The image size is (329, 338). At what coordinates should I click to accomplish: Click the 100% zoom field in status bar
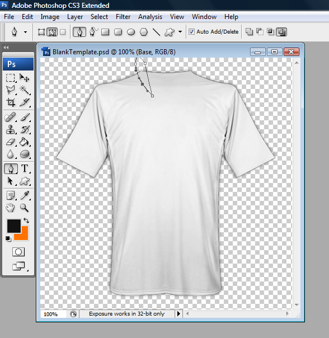[x=53, y=314]
